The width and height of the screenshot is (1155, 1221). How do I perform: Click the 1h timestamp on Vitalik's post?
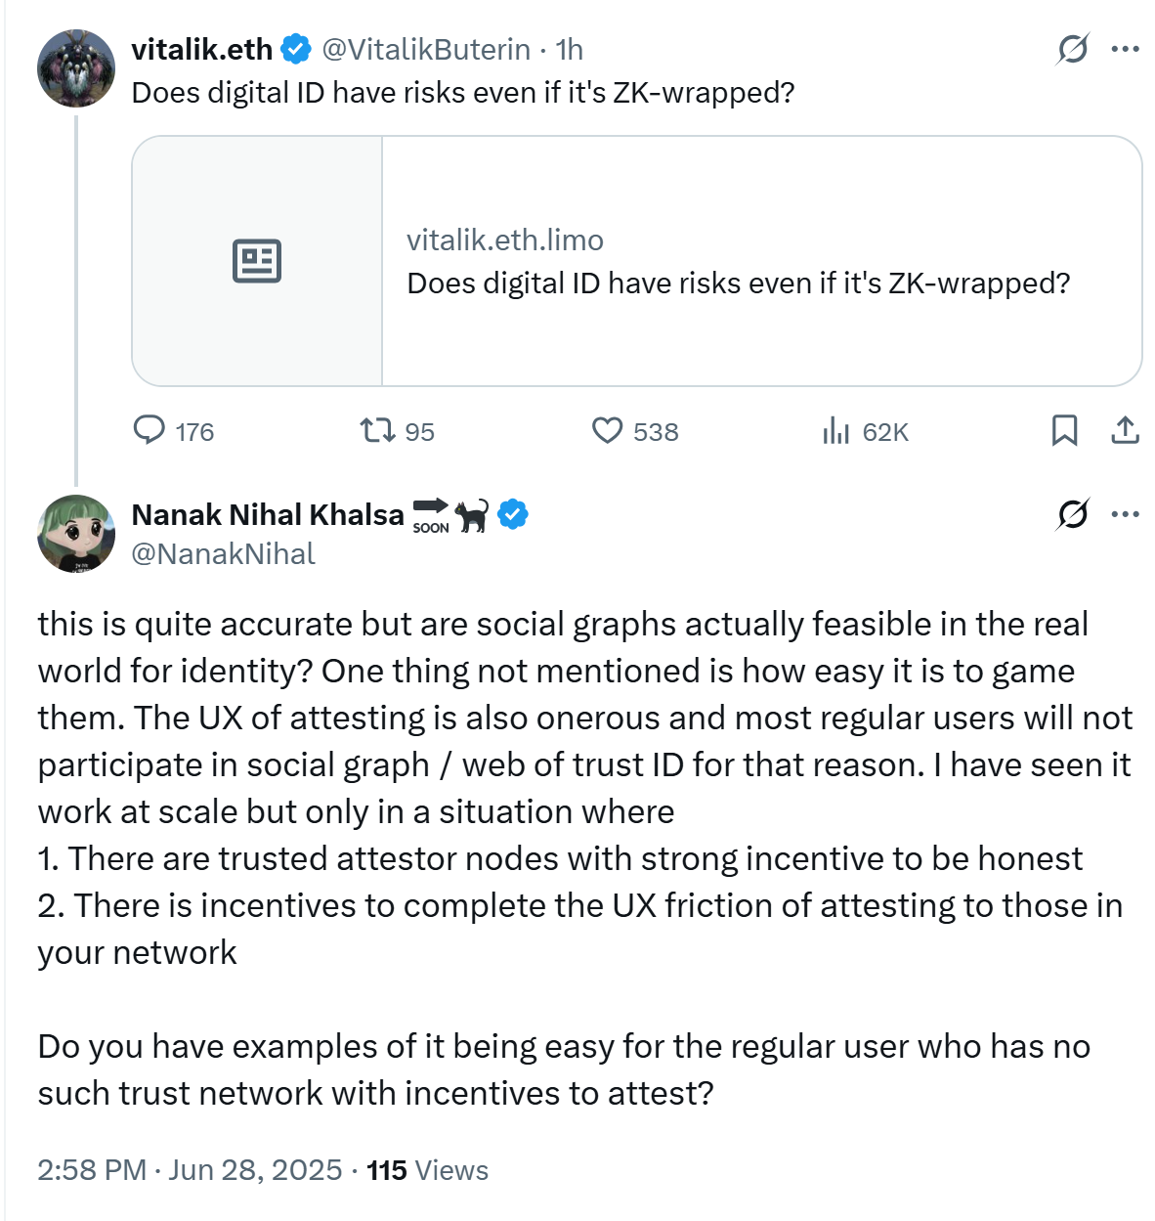(x=570, y=49)
